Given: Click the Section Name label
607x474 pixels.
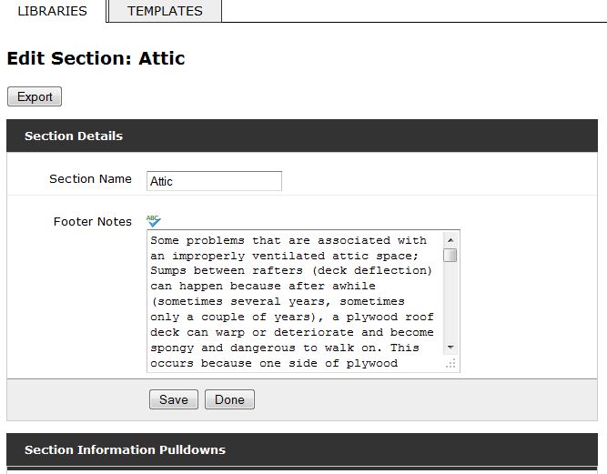Looking at the screenshot, I should (90, 178).
